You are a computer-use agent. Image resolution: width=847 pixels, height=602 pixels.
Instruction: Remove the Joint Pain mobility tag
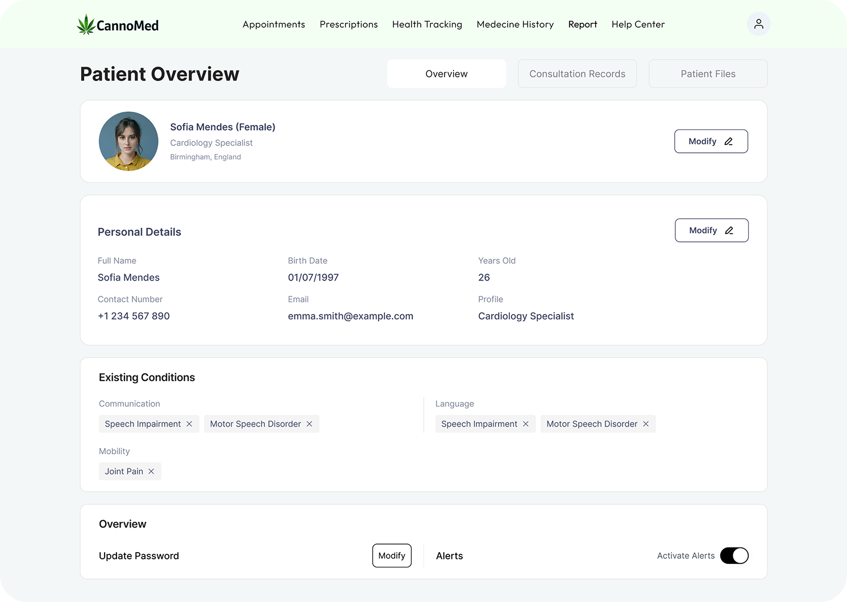tap(151, 471)
